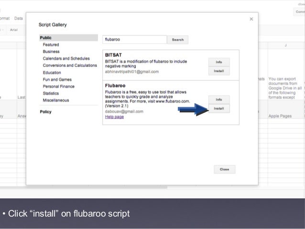305x229 pixels.
Task: Click column J header in spreadsheet
Action: pos(285,45)
